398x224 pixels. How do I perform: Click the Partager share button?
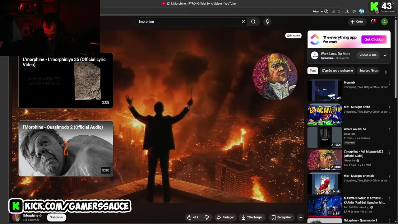point(225,217)
